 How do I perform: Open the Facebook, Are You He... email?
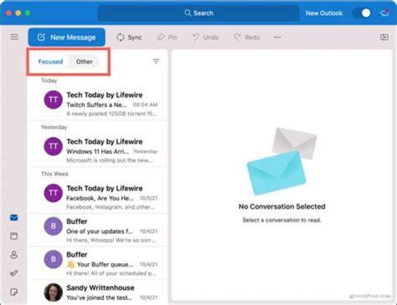(x=97, y=197)
